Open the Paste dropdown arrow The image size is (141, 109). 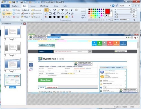point(11,17)
